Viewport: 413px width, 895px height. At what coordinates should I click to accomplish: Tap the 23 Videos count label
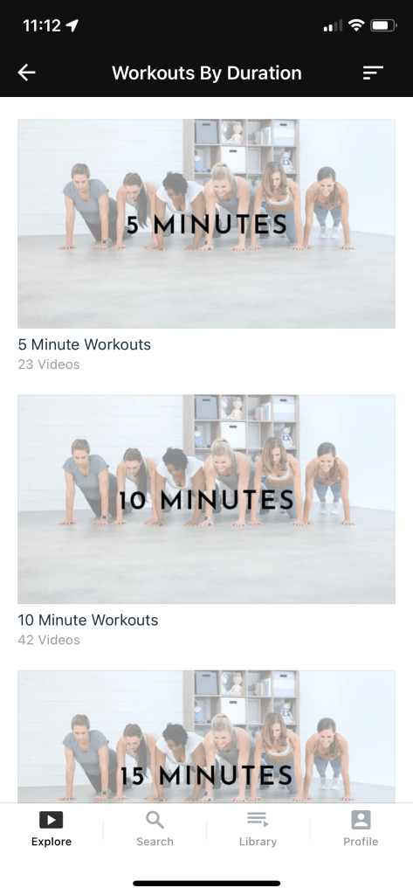pos(49,364)
